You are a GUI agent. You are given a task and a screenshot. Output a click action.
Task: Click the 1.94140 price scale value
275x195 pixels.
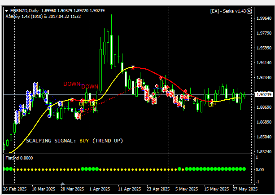(264, 63)
